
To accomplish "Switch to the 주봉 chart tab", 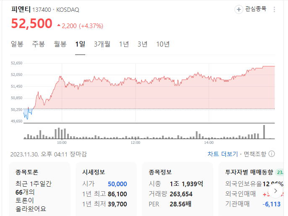I will pos(38,44).
